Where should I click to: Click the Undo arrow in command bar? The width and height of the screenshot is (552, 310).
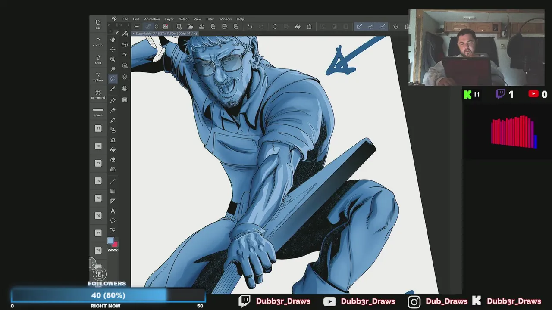pos(249,26)
